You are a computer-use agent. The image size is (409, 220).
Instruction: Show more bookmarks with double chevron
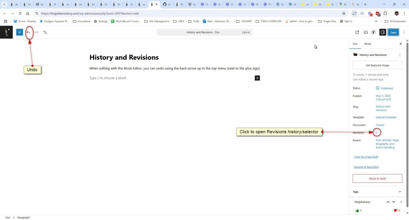376,21
